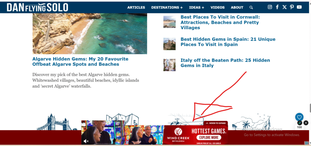Click the Italy off the Beaten Path thumbnail
The width and height of the screenshot is (311, 146).
coord(169,65)
